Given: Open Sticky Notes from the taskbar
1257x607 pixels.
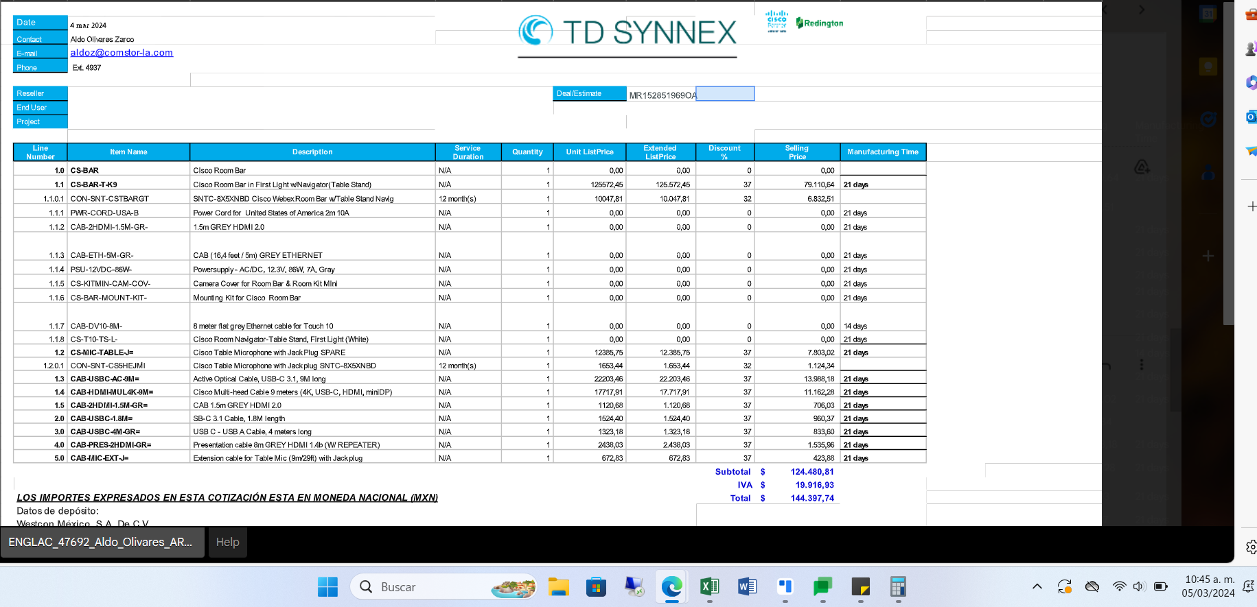Looking at the screenshot, I should coord(860,587).
